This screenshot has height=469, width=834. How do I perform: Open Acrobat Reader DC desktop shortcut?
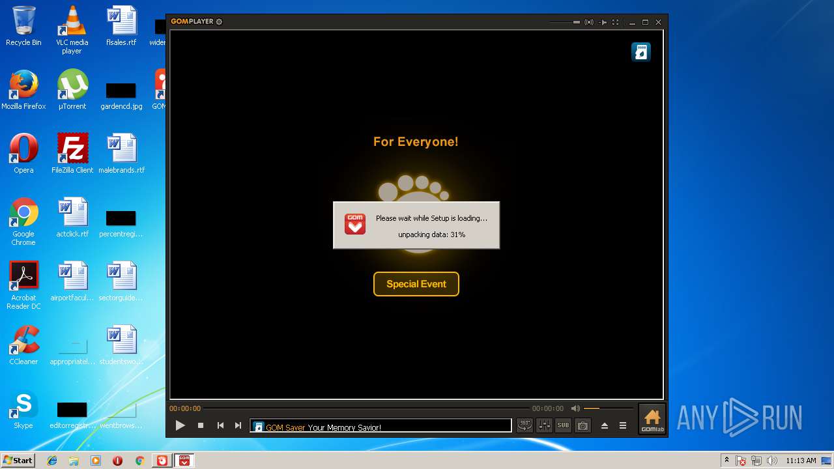click(23, 285)
